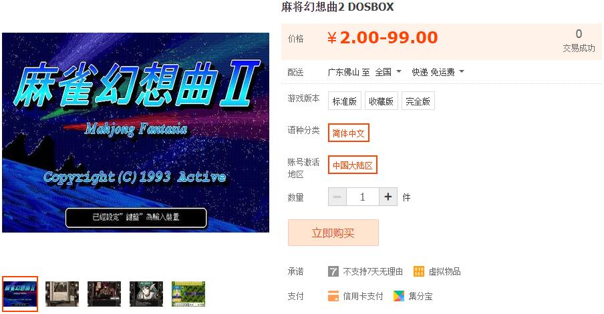
Task: Click the 立即购买 buy now button
Action: pos(333,233)
